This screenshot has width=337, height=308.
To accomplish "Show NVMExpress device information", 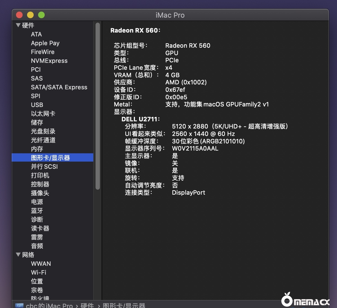I will pyautogui.click(x=49, y=61).
